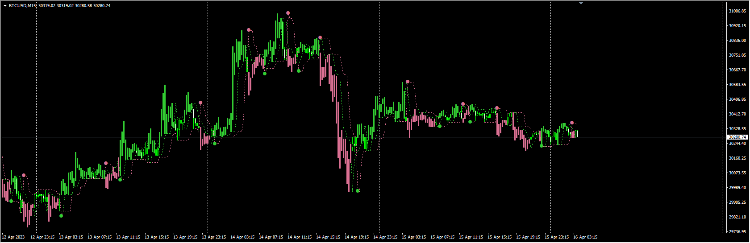
Task: Click price axis value 30667.70
Action: (737, 70)
